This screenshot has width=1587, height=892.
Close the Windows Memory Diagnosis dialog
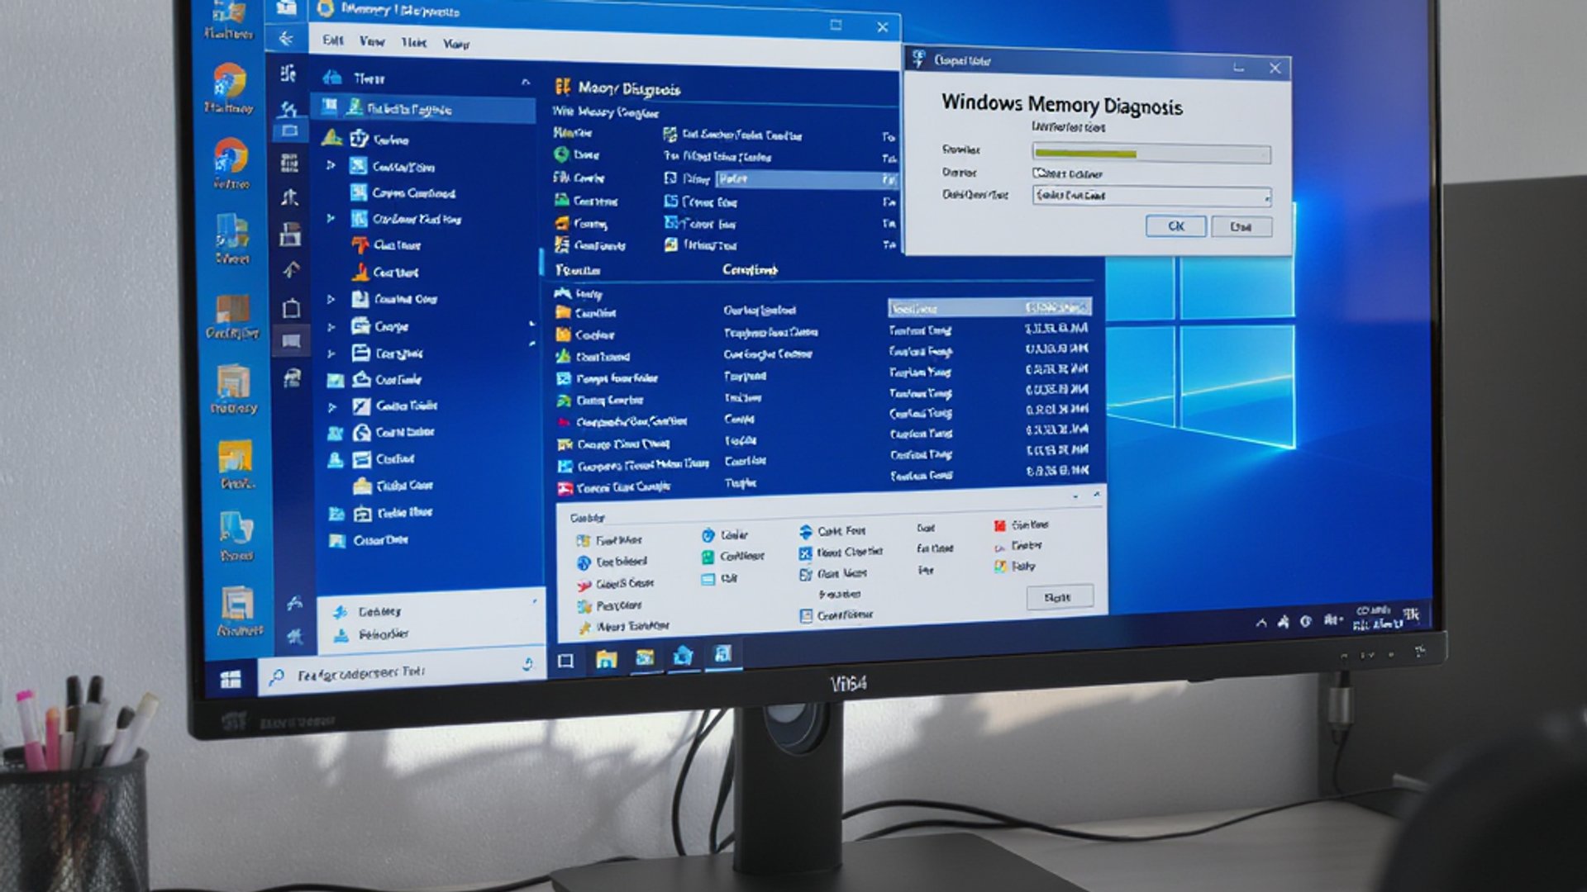tap(1275, 69)
